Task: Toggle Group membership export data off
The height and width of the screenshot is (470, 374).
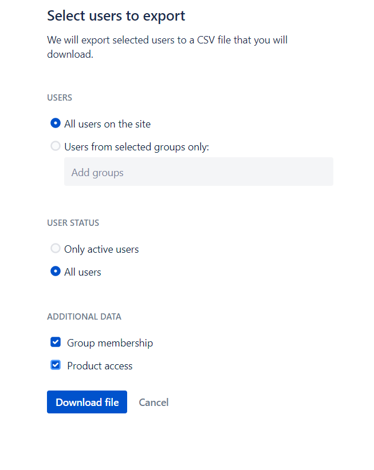Action: (55, 341)
